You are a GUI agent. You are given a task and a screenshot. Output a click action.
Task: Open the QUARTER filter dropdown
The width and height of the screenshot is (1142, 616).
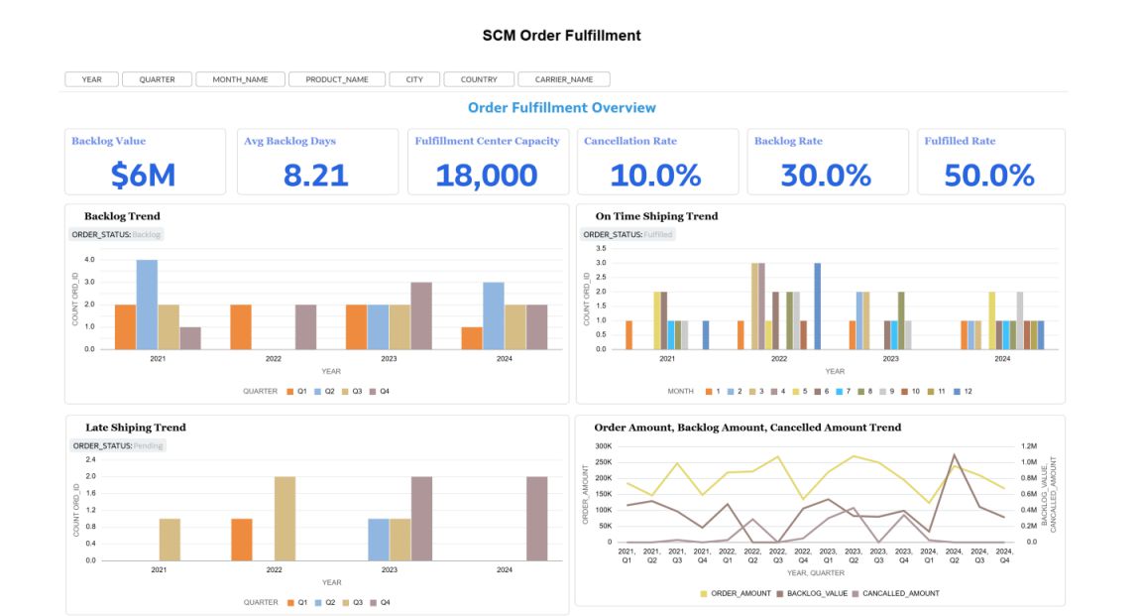tap(157, 79)
